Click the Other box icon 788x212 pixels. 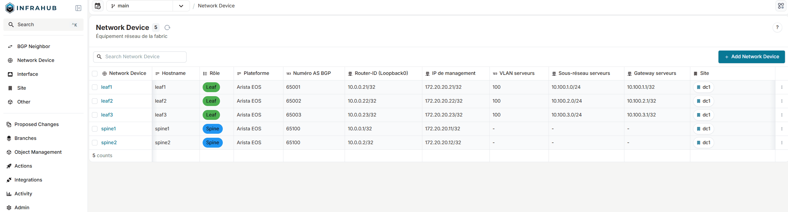(x=10, y=102)
